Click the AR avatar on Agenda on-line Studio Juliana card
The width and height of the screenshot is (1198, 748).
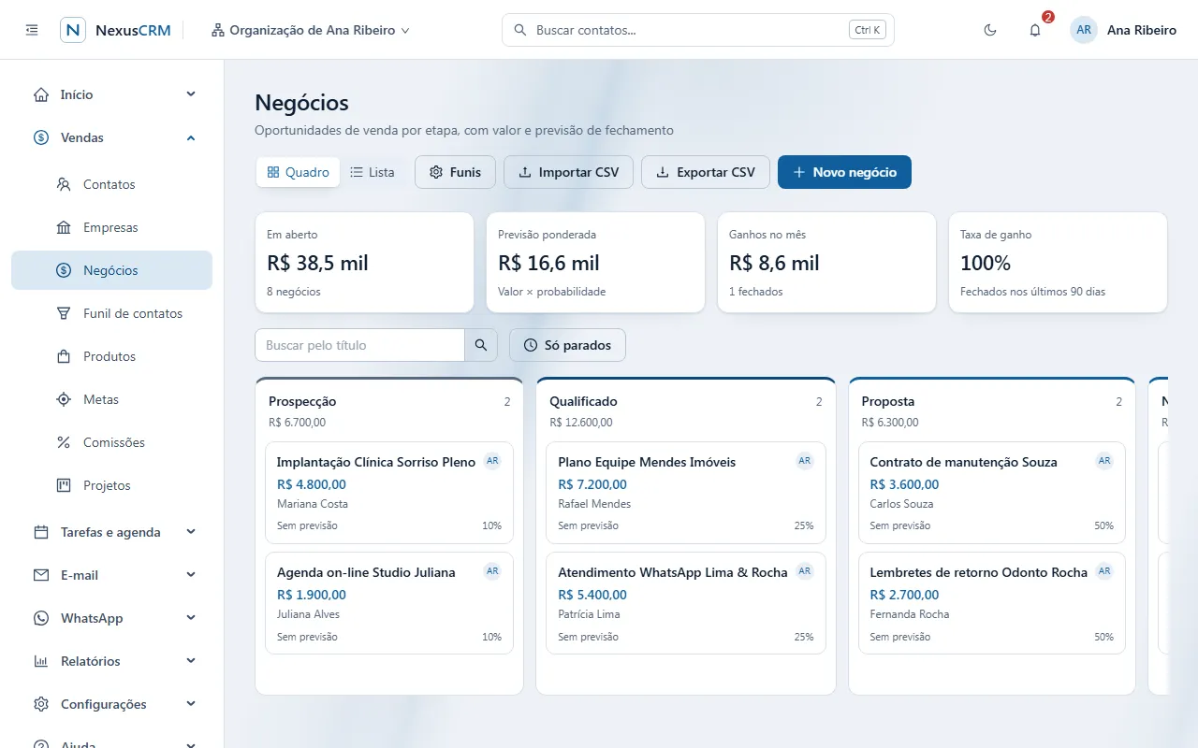tap(492, 571)
